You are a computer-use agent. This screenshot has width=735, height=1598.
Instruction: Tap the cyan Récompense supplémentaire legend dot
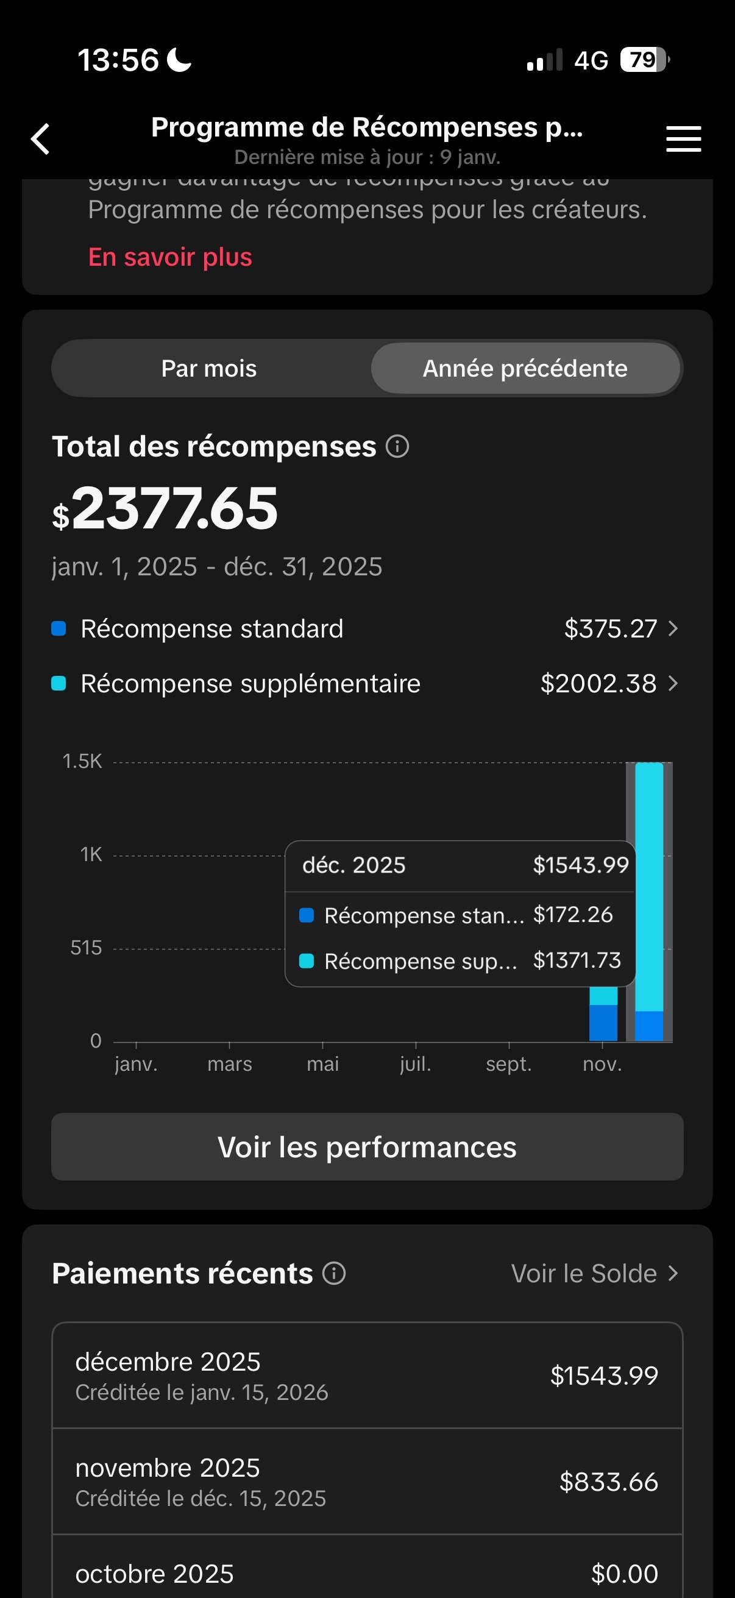pos(59,684)
